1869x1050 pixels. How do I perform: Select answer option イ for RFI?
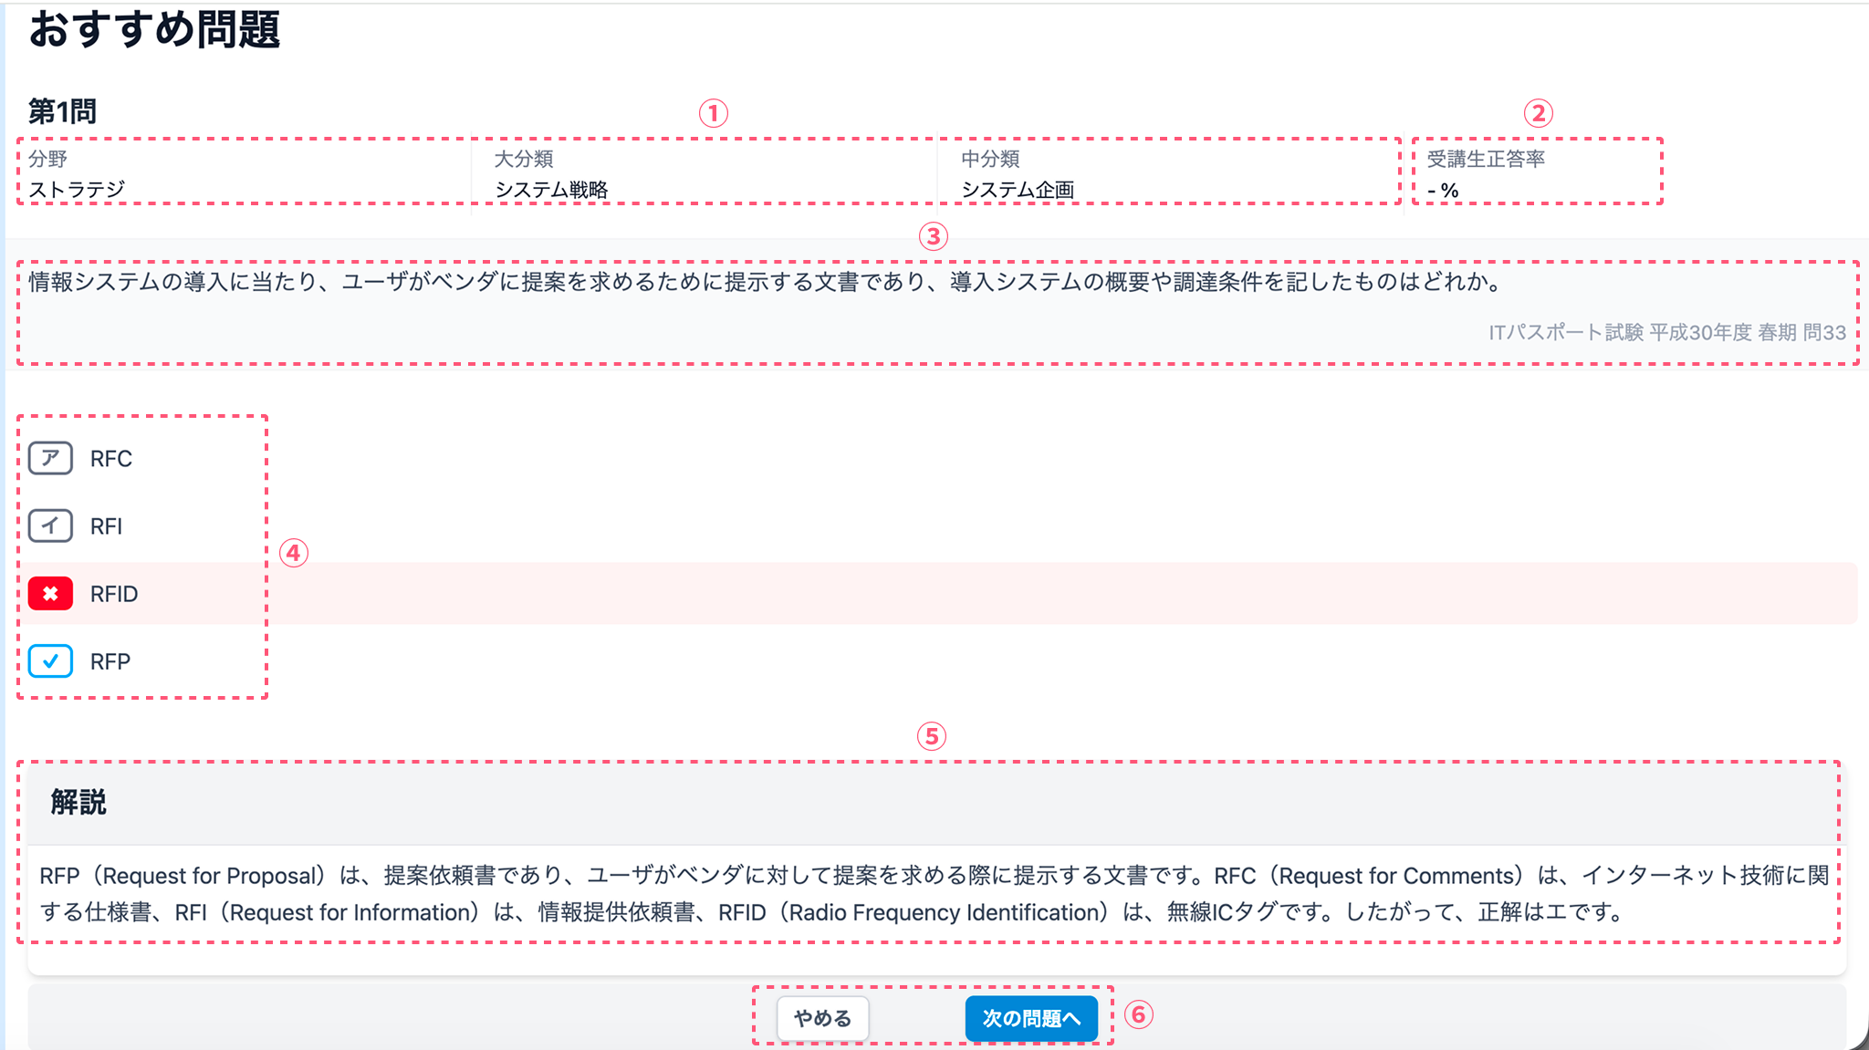pyautogui.click(x=51, y=525)
